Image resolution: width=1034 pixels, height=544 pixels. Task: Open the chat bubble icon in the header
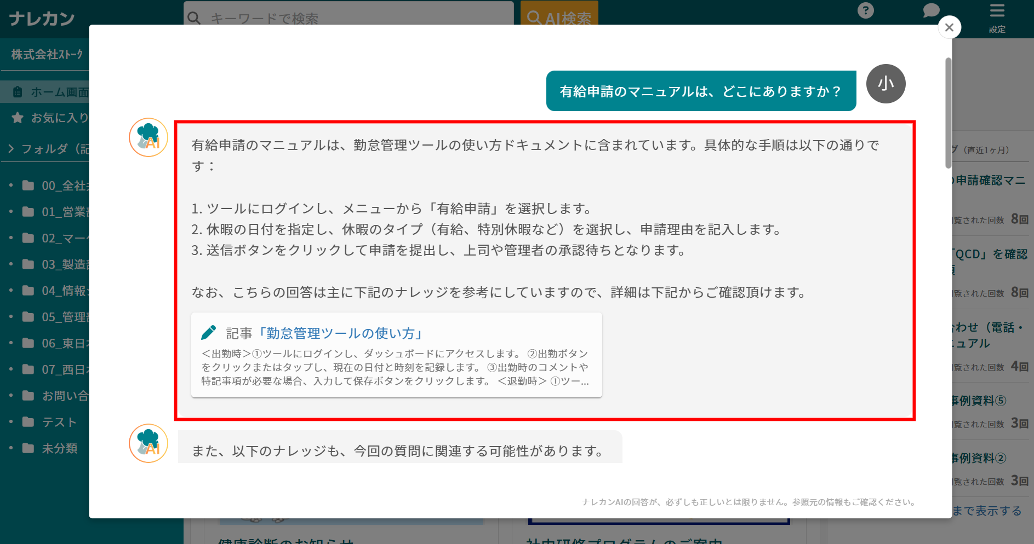(x=930, y=10)
